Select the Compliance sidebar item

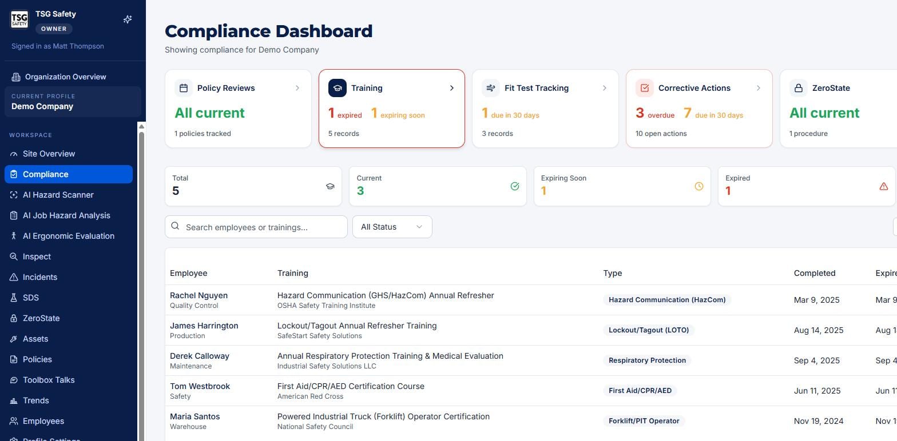click(69, 174)
